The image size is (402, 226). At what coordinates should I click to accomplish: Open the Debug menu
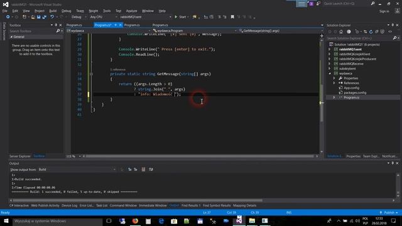pos(66,11)
